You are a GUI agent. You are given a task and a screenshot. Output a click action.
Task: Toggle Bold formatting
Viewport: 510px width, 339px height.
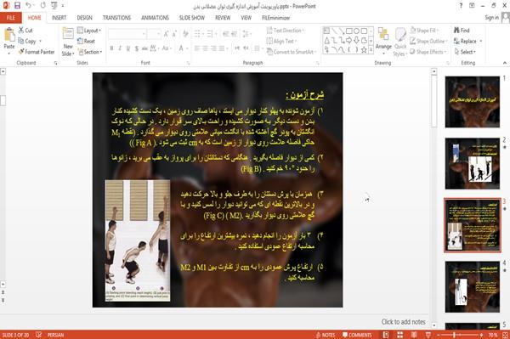(111, 48)
